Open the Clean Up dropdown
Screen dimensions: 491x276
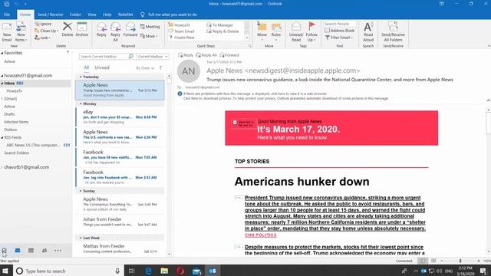click(x=47, y=31)
